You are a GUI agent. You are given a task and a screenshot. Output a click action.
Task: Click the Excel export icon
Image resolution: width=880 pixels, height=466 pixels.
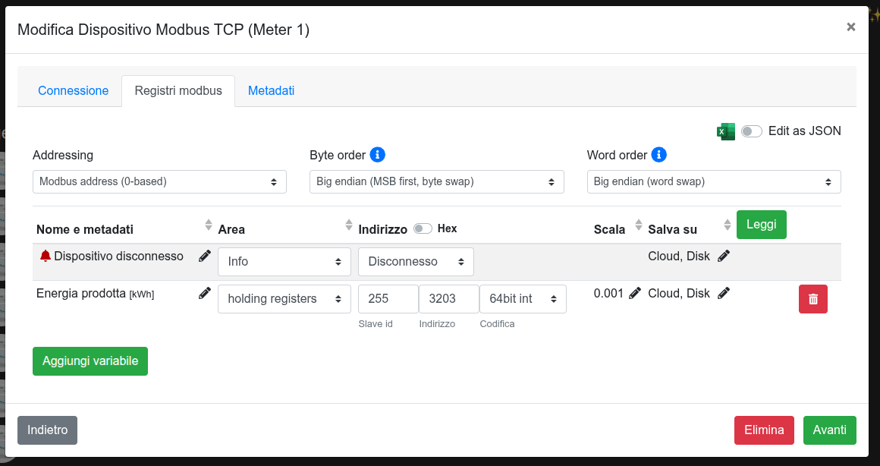[x=726, y=131]
